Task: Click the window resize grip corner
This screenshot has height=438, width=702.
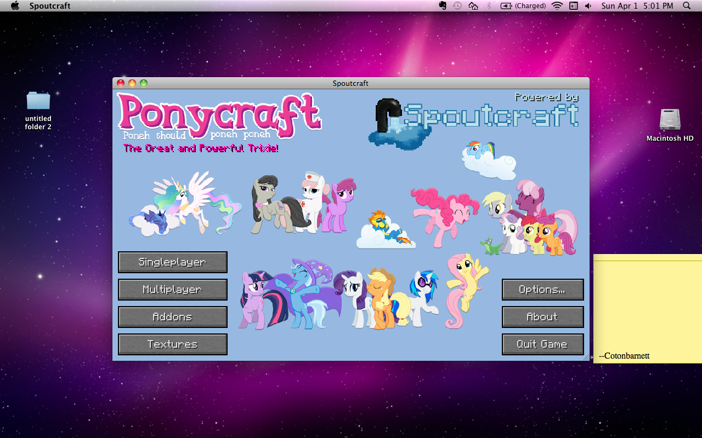Action: click(x=586, y=358)
